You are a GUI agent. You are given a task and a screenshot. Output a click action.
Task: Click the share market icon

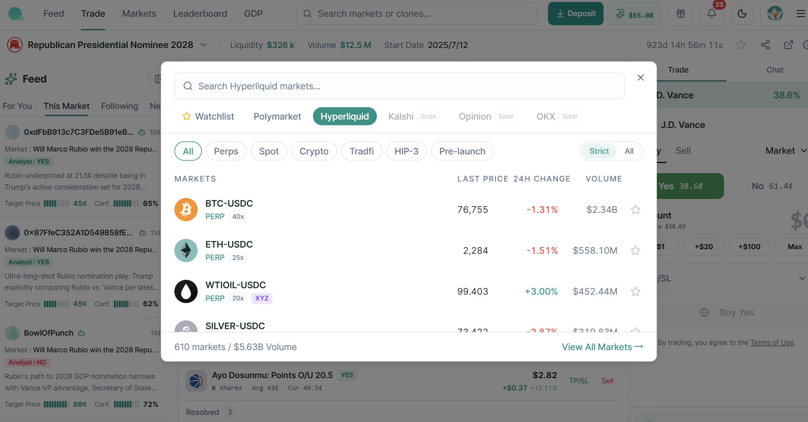tap(765, 45)
